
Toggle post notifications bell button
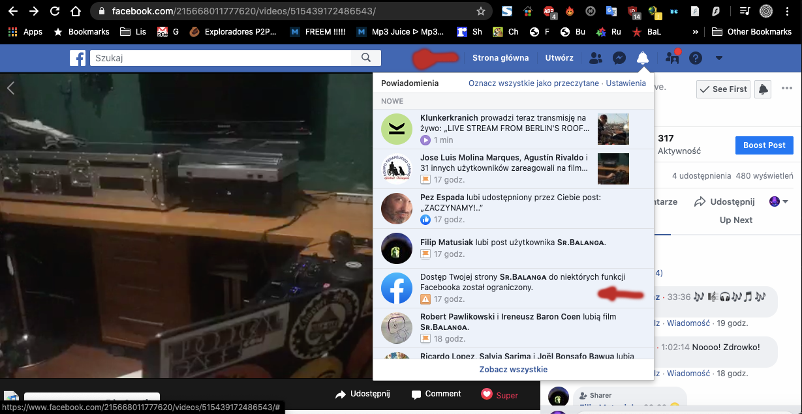click(x=762, y=89)
